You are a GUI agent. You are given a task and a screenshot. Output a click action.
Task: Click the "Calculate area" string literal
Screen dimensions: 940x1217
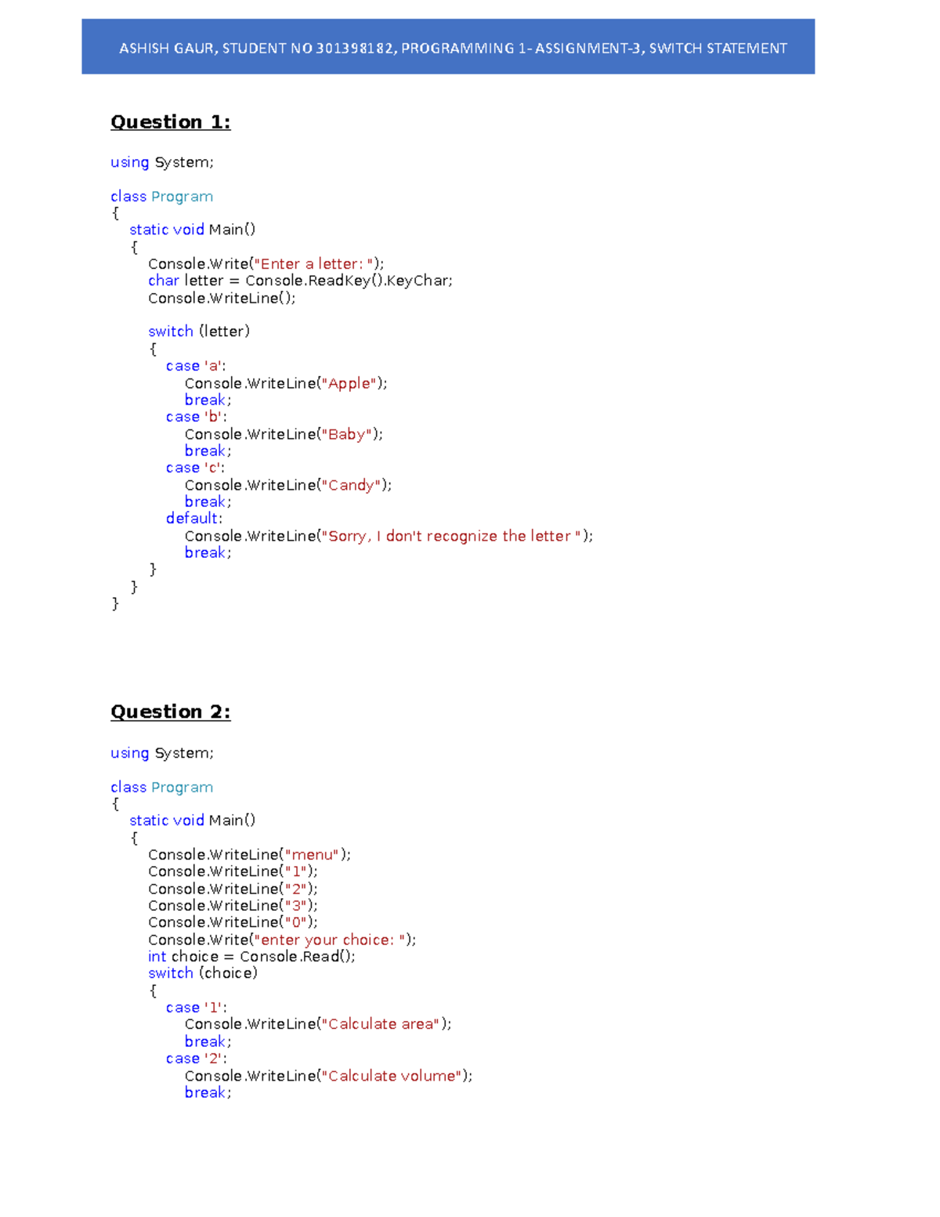[x=380, y=1023]
